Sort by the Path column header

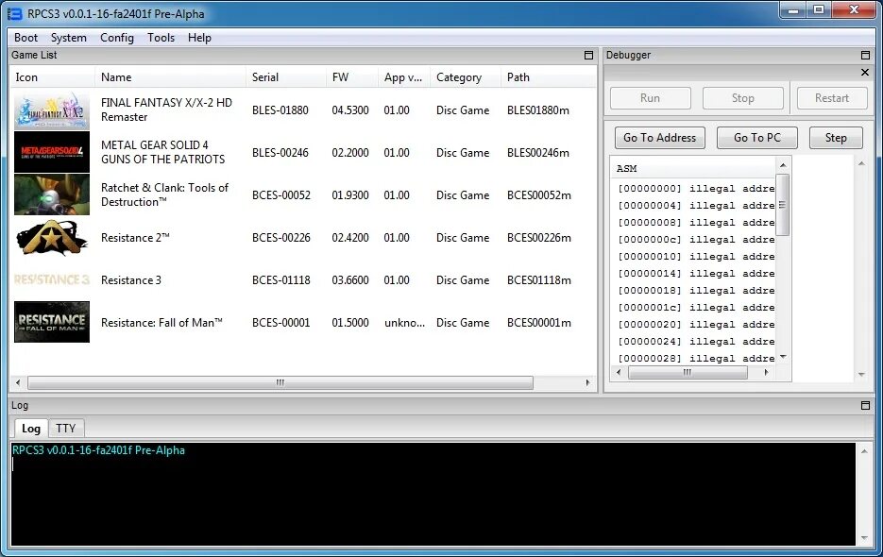tap(548, 77)
